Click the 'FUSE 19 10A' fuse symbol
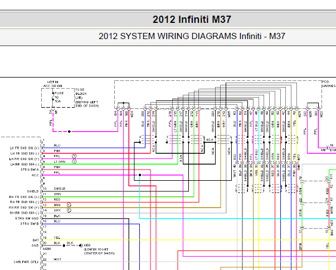Screen dimensions: 336x270 (57, 97)
